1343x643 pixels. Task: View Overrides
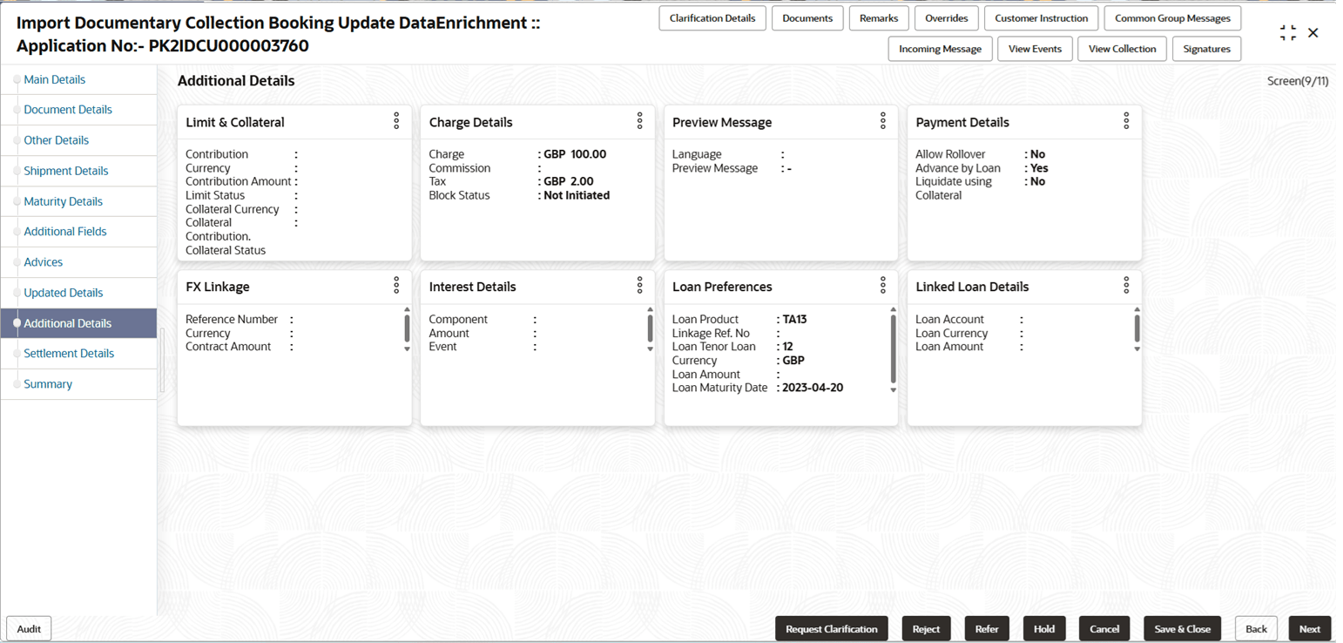(x=947, y=18)
